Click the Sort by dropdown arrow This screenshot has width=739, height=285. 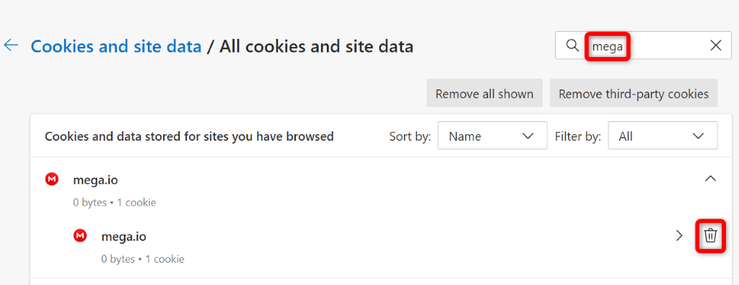(528, 136)
